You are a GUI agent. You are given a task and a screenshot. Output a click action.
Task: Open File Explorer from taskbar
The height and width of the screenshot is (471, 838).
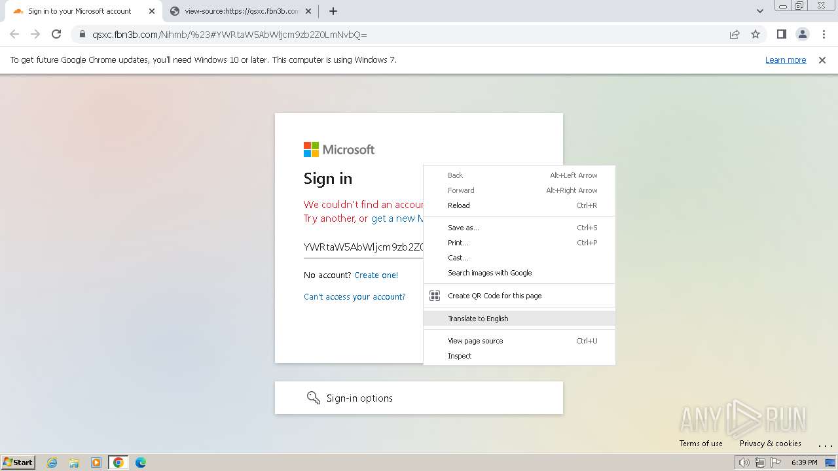(74, 462)
